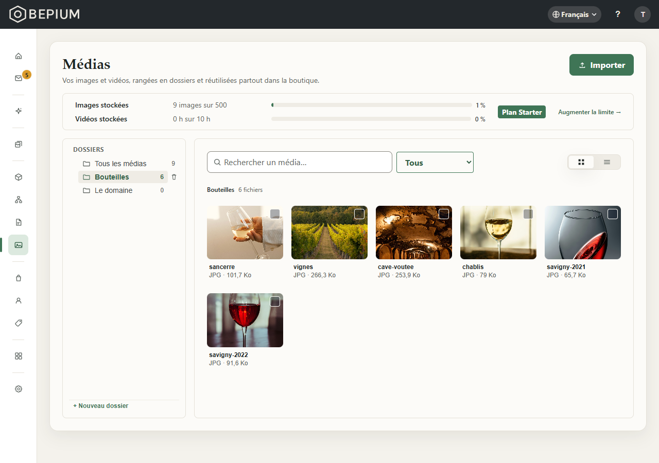The width and height of the screenshot is (659, 463).
Task: Switch to grid view
Action: point(581,162)
